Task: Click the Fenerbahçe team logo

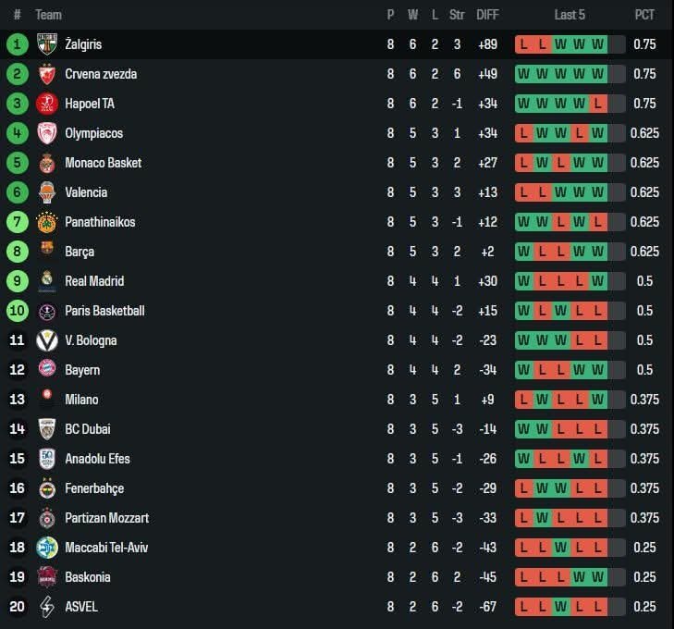Action: coord(47,488)
